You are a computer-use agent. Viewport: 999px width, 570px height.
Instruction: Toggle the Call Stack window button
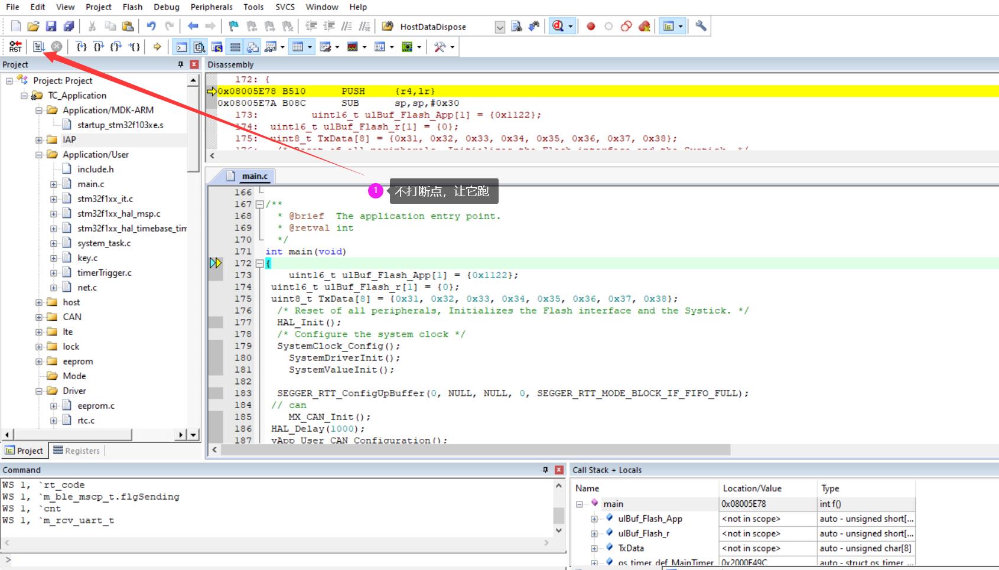(x=253, y=47)
